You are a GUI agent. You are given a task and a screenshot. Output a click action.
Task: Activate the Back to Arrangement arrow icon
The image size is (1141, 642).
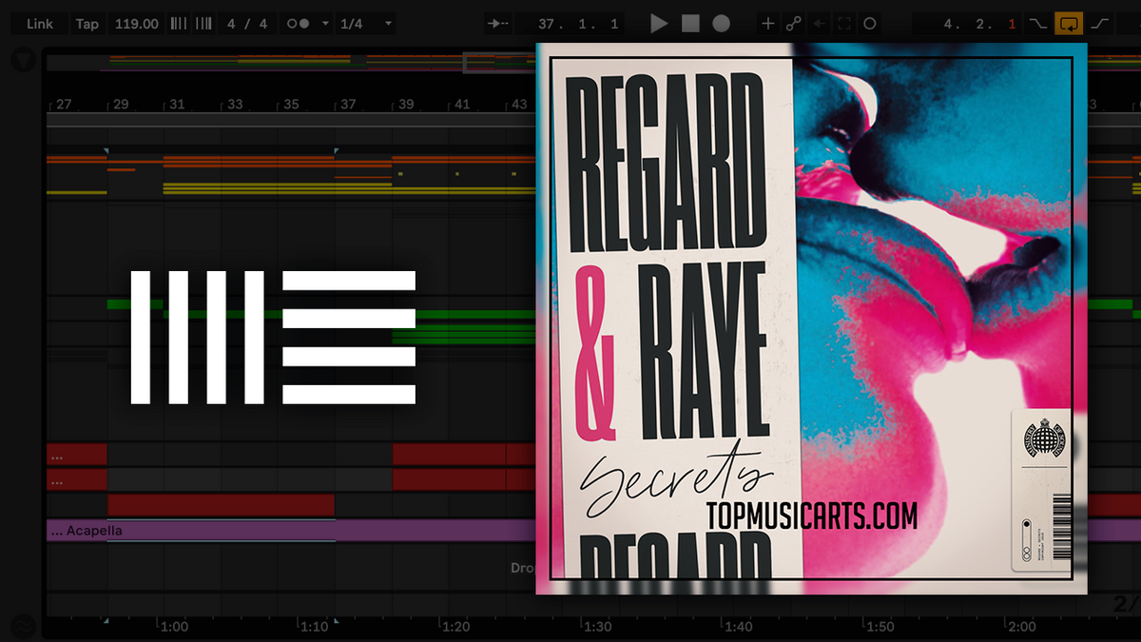819,23
